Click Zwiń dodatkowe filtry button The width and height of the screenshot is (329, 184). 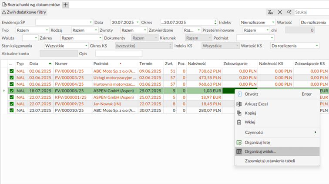click(x=24, y=12)
